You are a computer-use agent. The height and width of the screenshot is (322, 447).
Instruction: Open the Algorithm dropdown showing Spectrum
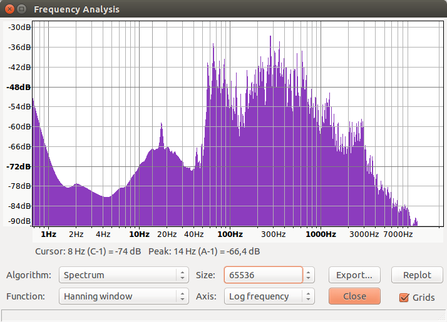pyautogui.click(x=123, y=275)
